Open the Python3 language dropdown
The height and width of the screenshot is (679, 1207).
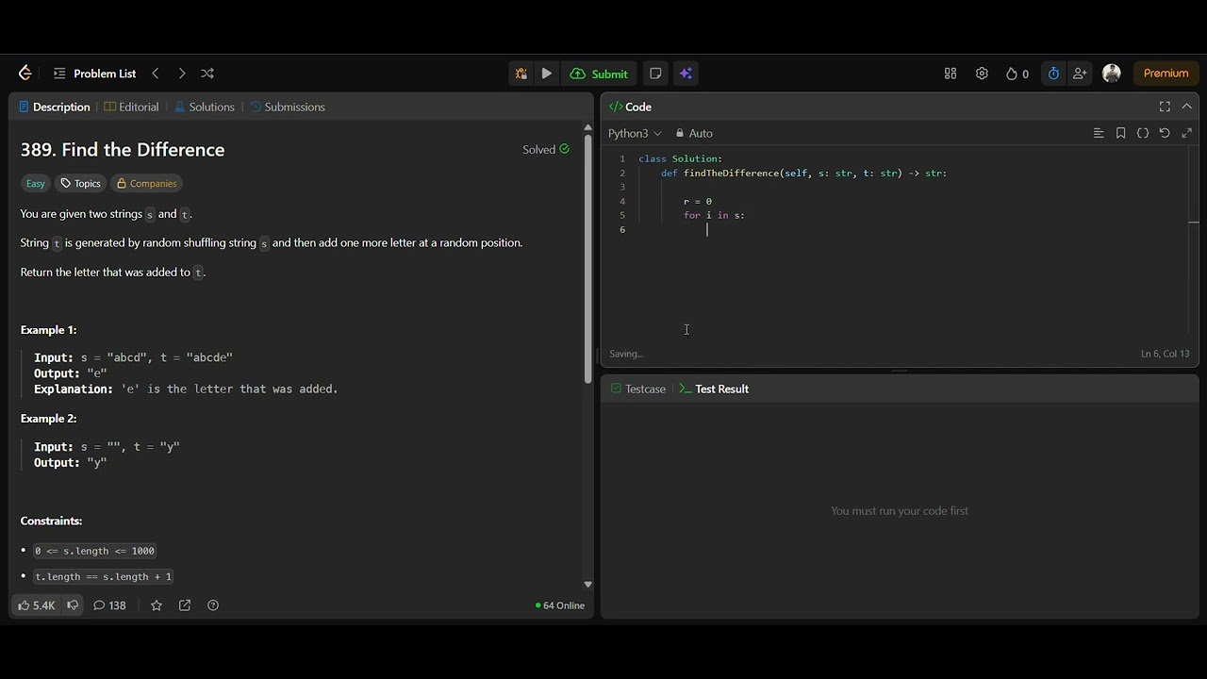635,134
